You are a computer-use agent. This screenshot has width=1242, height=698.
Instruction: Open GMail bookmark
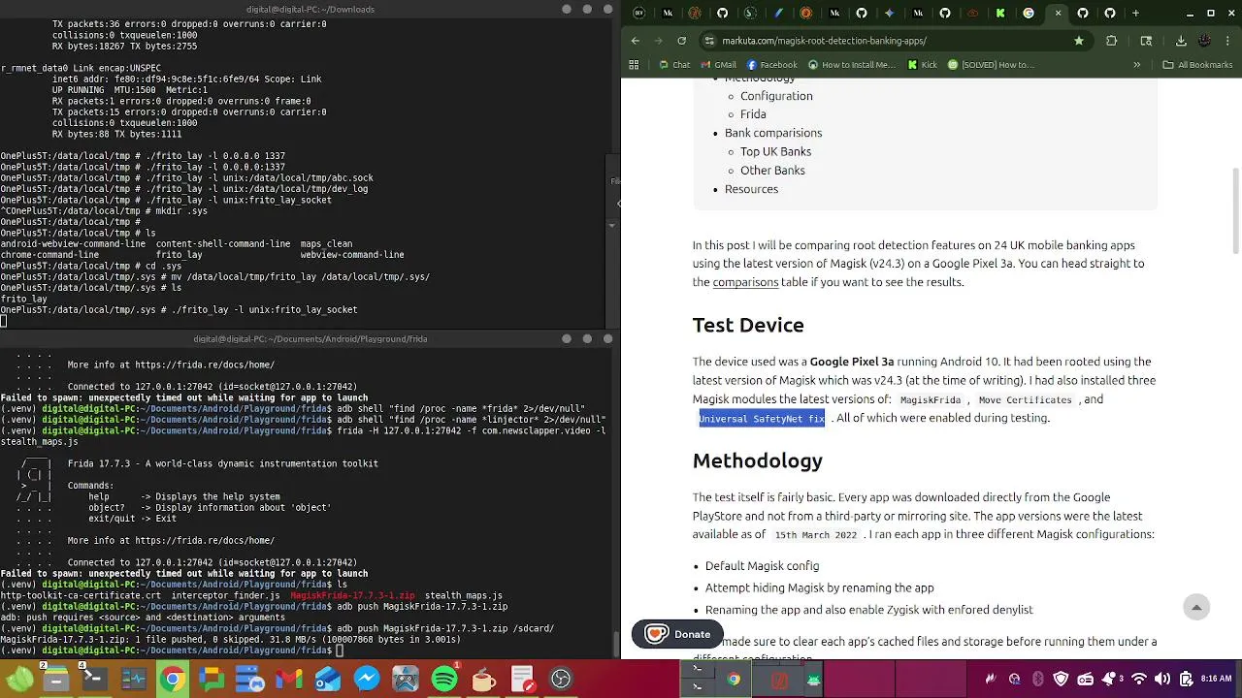click(x=718, y=65)
